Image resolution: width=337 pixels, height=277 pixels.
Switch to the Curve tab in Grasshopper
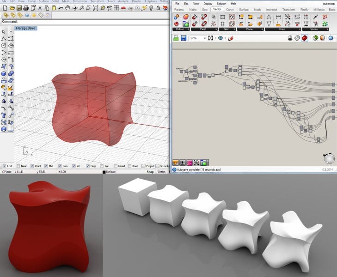click(230, 10)
